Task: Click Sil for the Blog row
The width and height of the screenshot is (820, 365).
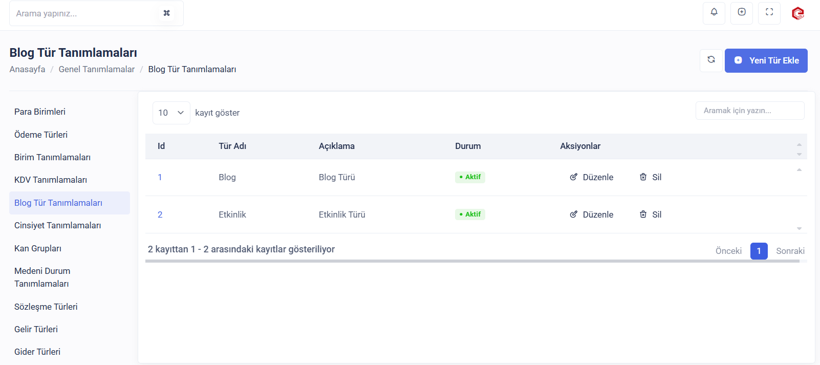Action: point(656,177)
